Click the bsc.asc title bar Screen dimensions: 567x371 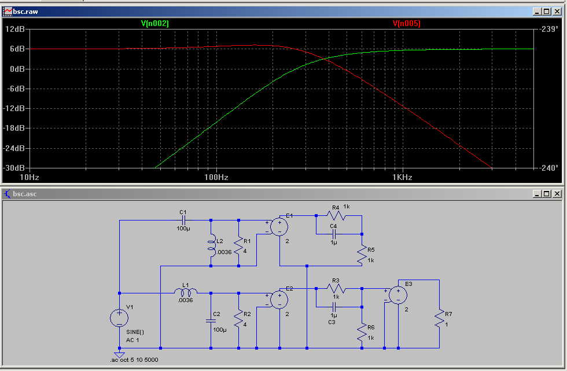point(282,194)
